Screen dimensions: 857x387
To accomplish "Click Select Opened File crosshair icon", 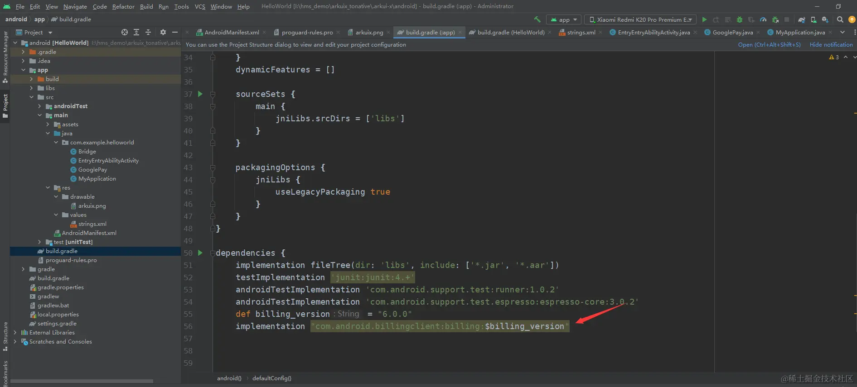I will [x=125, y=32].
